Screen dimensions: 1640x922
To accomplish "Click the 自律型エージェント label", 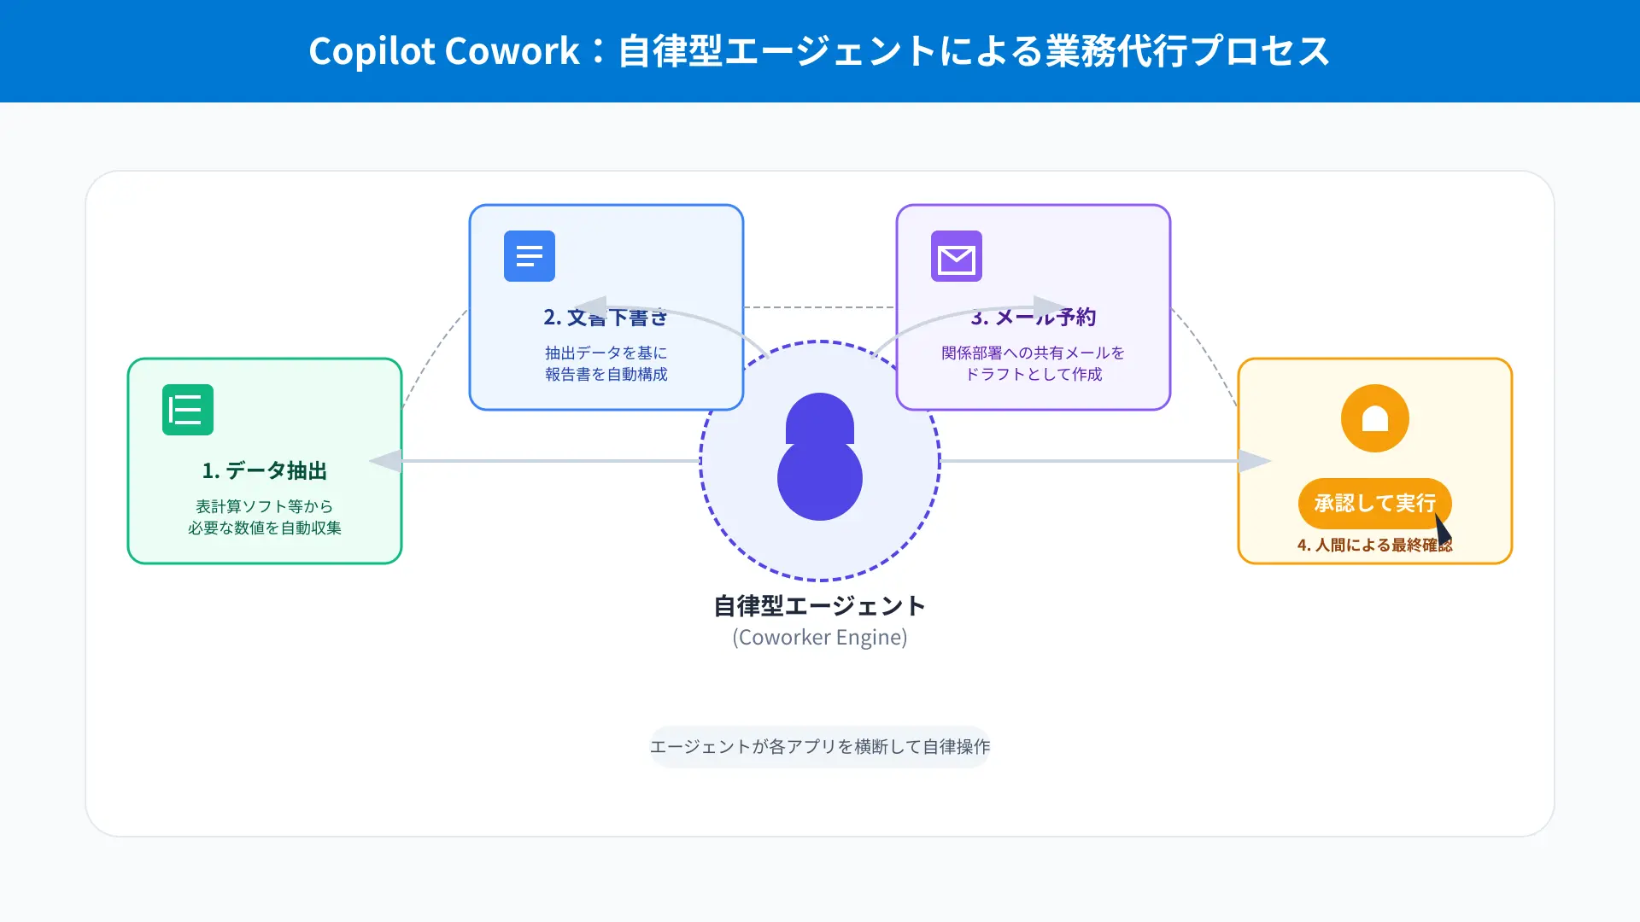I will [x=820, y=606].
